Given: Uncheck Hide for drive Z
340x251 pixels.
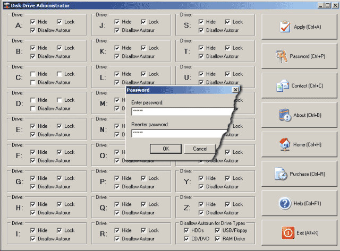Looking at the screenshot, I should (202, 204).
